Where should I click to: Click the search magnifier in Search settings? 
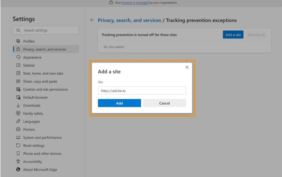18,30
